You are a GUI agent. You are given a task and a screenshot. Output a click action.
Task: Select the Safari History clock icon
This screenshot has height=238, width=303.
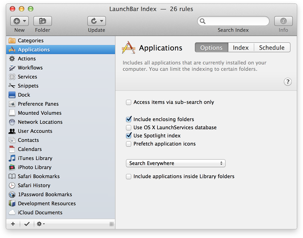pyautogui.click(x=12, y=185)
